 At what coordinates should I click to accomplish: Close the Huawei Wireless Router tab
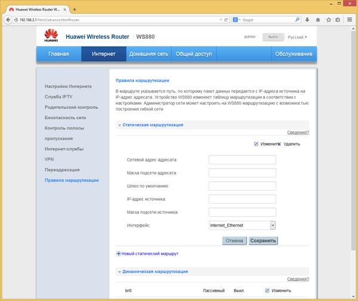click(x=65, y=10)
